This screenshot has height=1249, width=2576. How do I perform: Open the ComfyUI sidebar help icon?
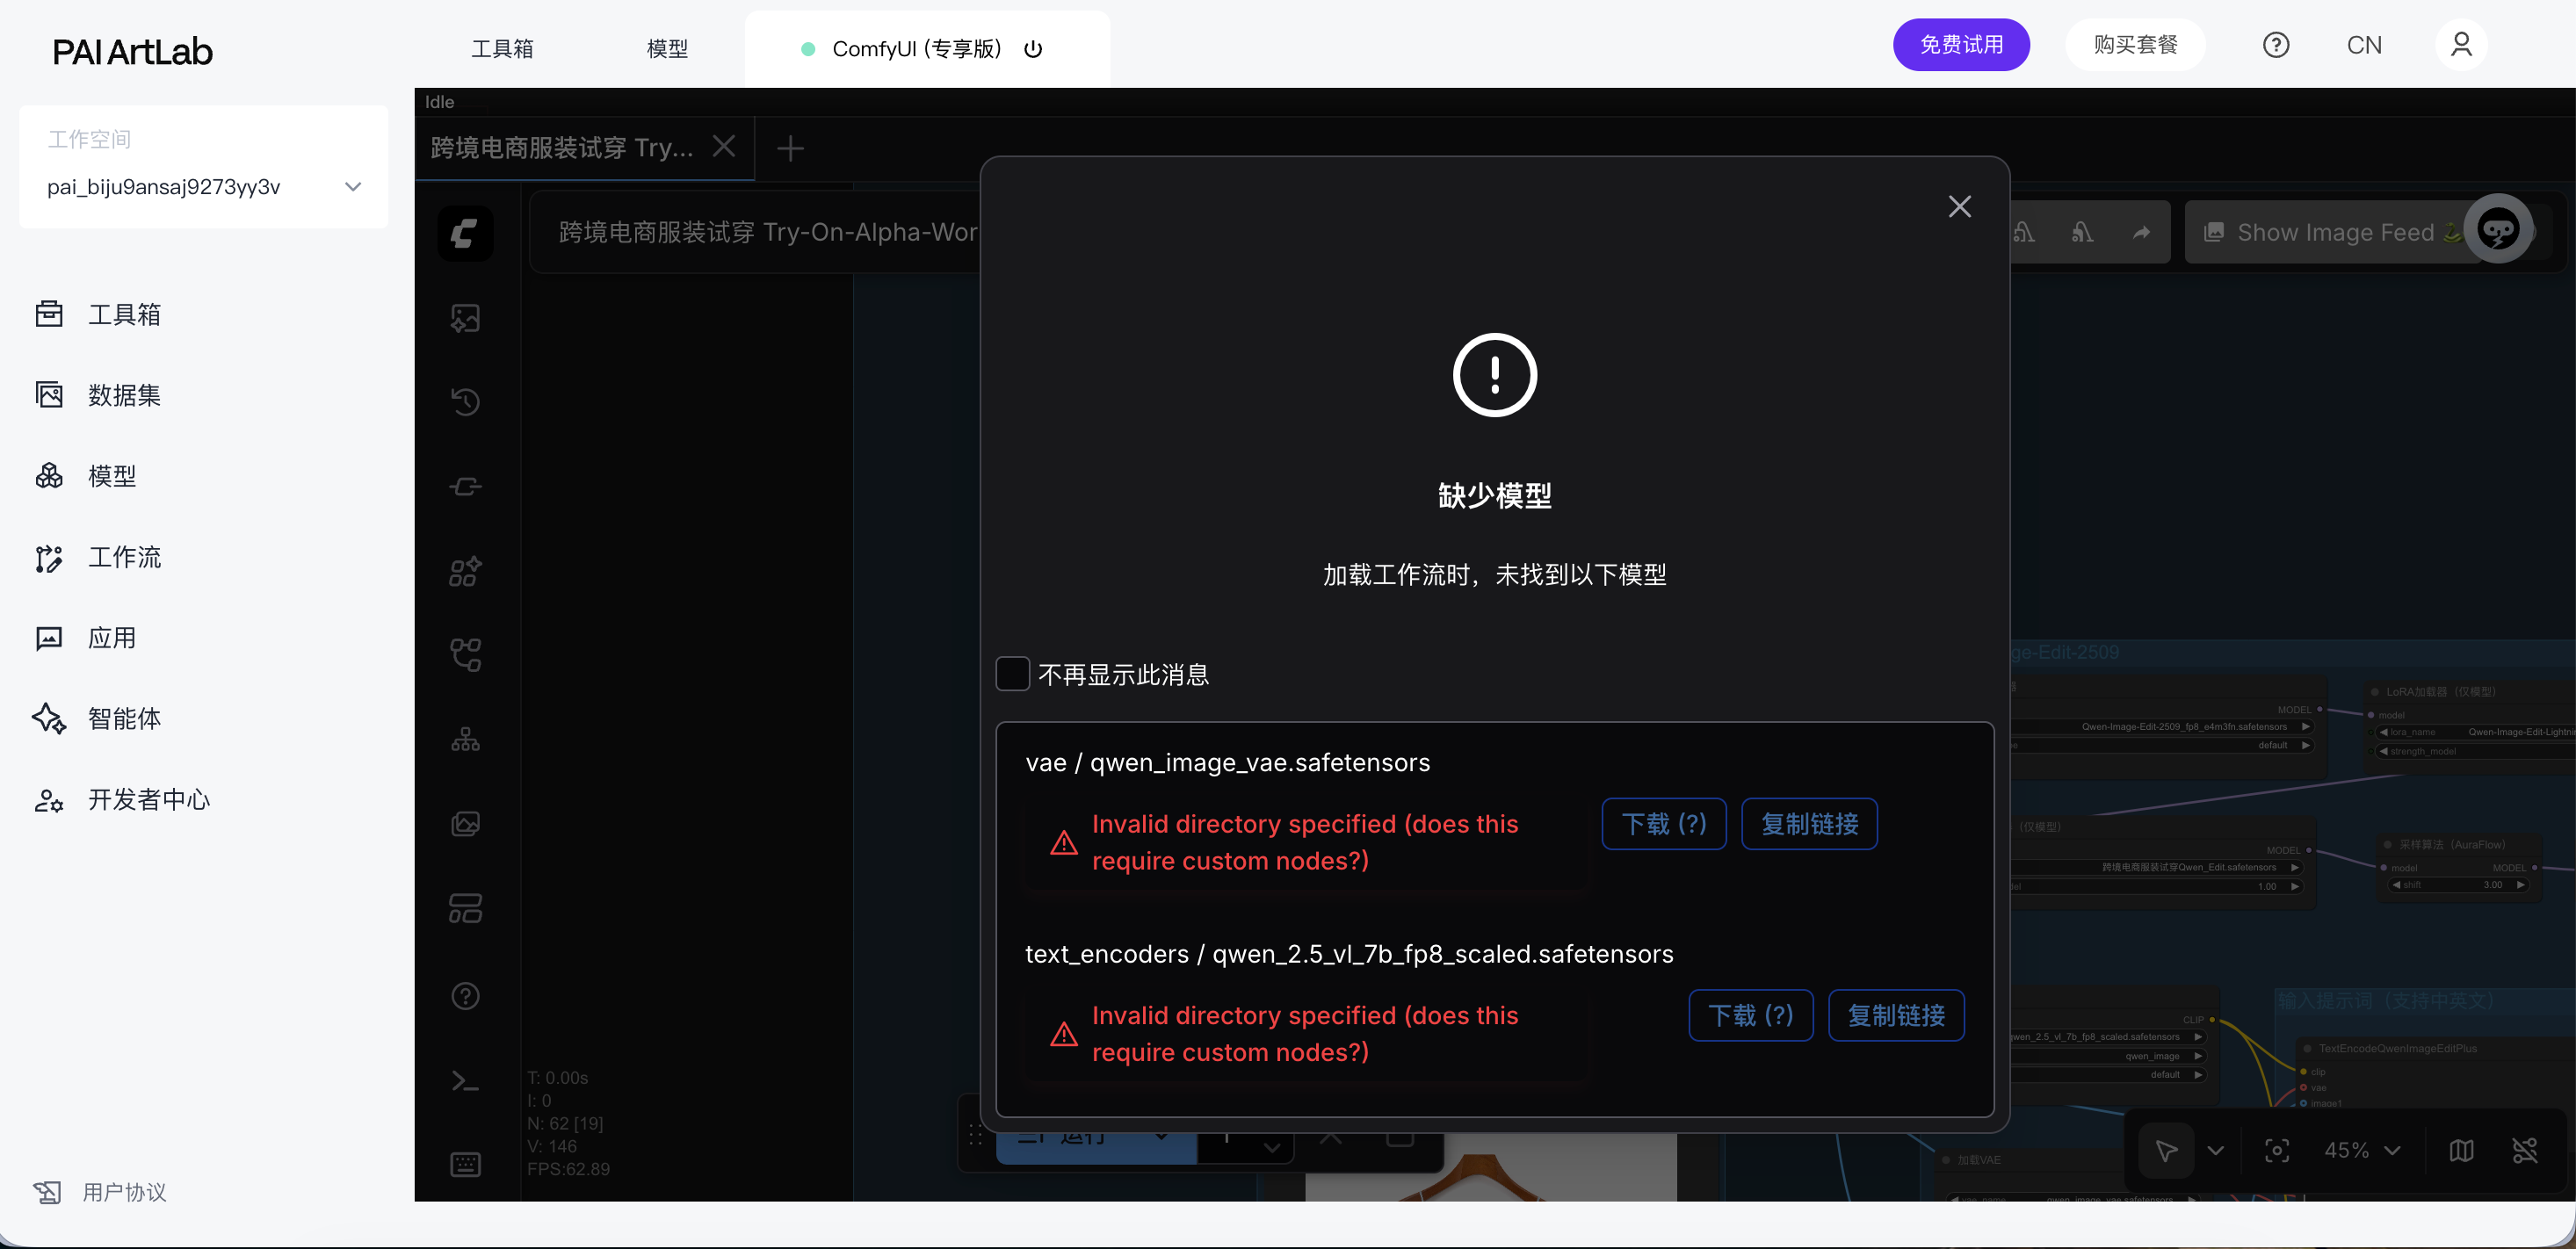coord(465,996)
